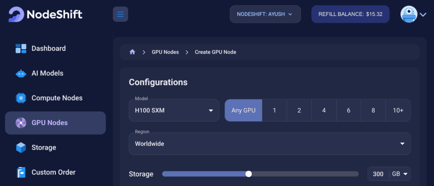Viewport: 434px width, 186px height.
Task: Pick the 8 GPU count option
Action: (x=373, y=111)
